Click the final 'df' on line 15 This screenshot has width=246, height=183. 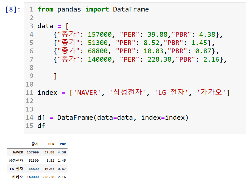41,126
